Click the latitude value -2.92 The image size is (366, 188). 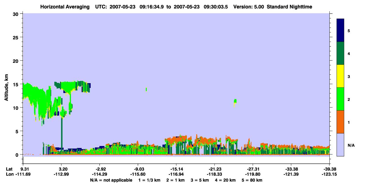click(x=100, y=169)
